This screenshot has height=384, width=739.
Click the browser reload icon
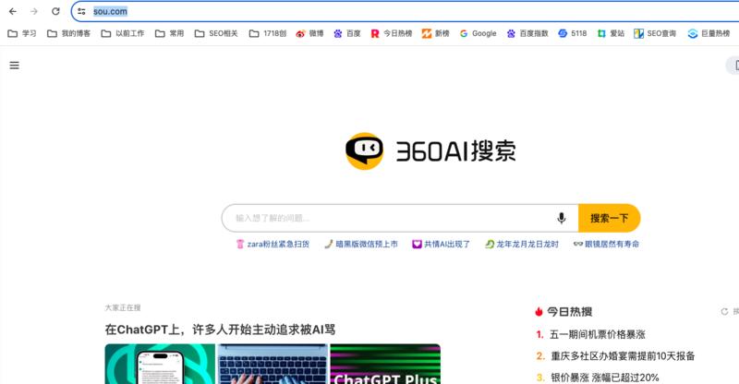pos(55,11)
